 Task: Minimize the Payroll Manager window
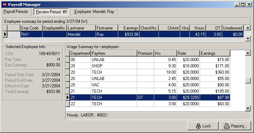click(237, 5)
